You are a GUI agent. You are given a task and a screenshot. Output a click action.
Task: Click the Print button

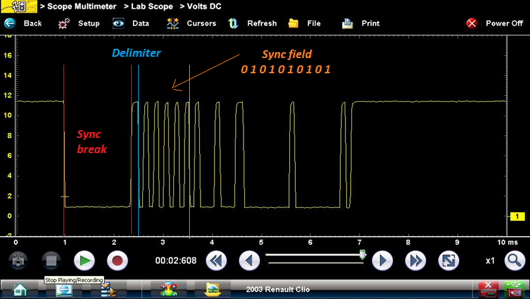pyautogui.click(x=361, y=23)
